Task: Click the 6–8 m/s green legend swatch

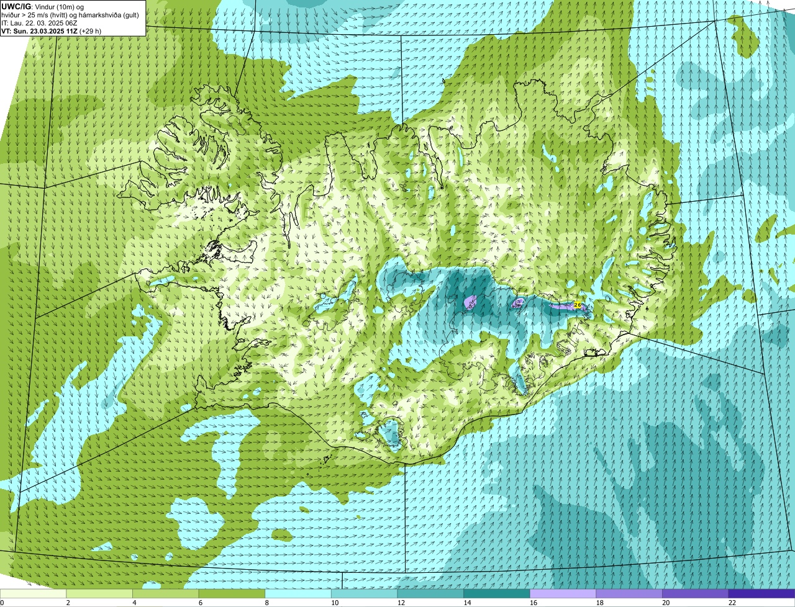Action: 232,594
